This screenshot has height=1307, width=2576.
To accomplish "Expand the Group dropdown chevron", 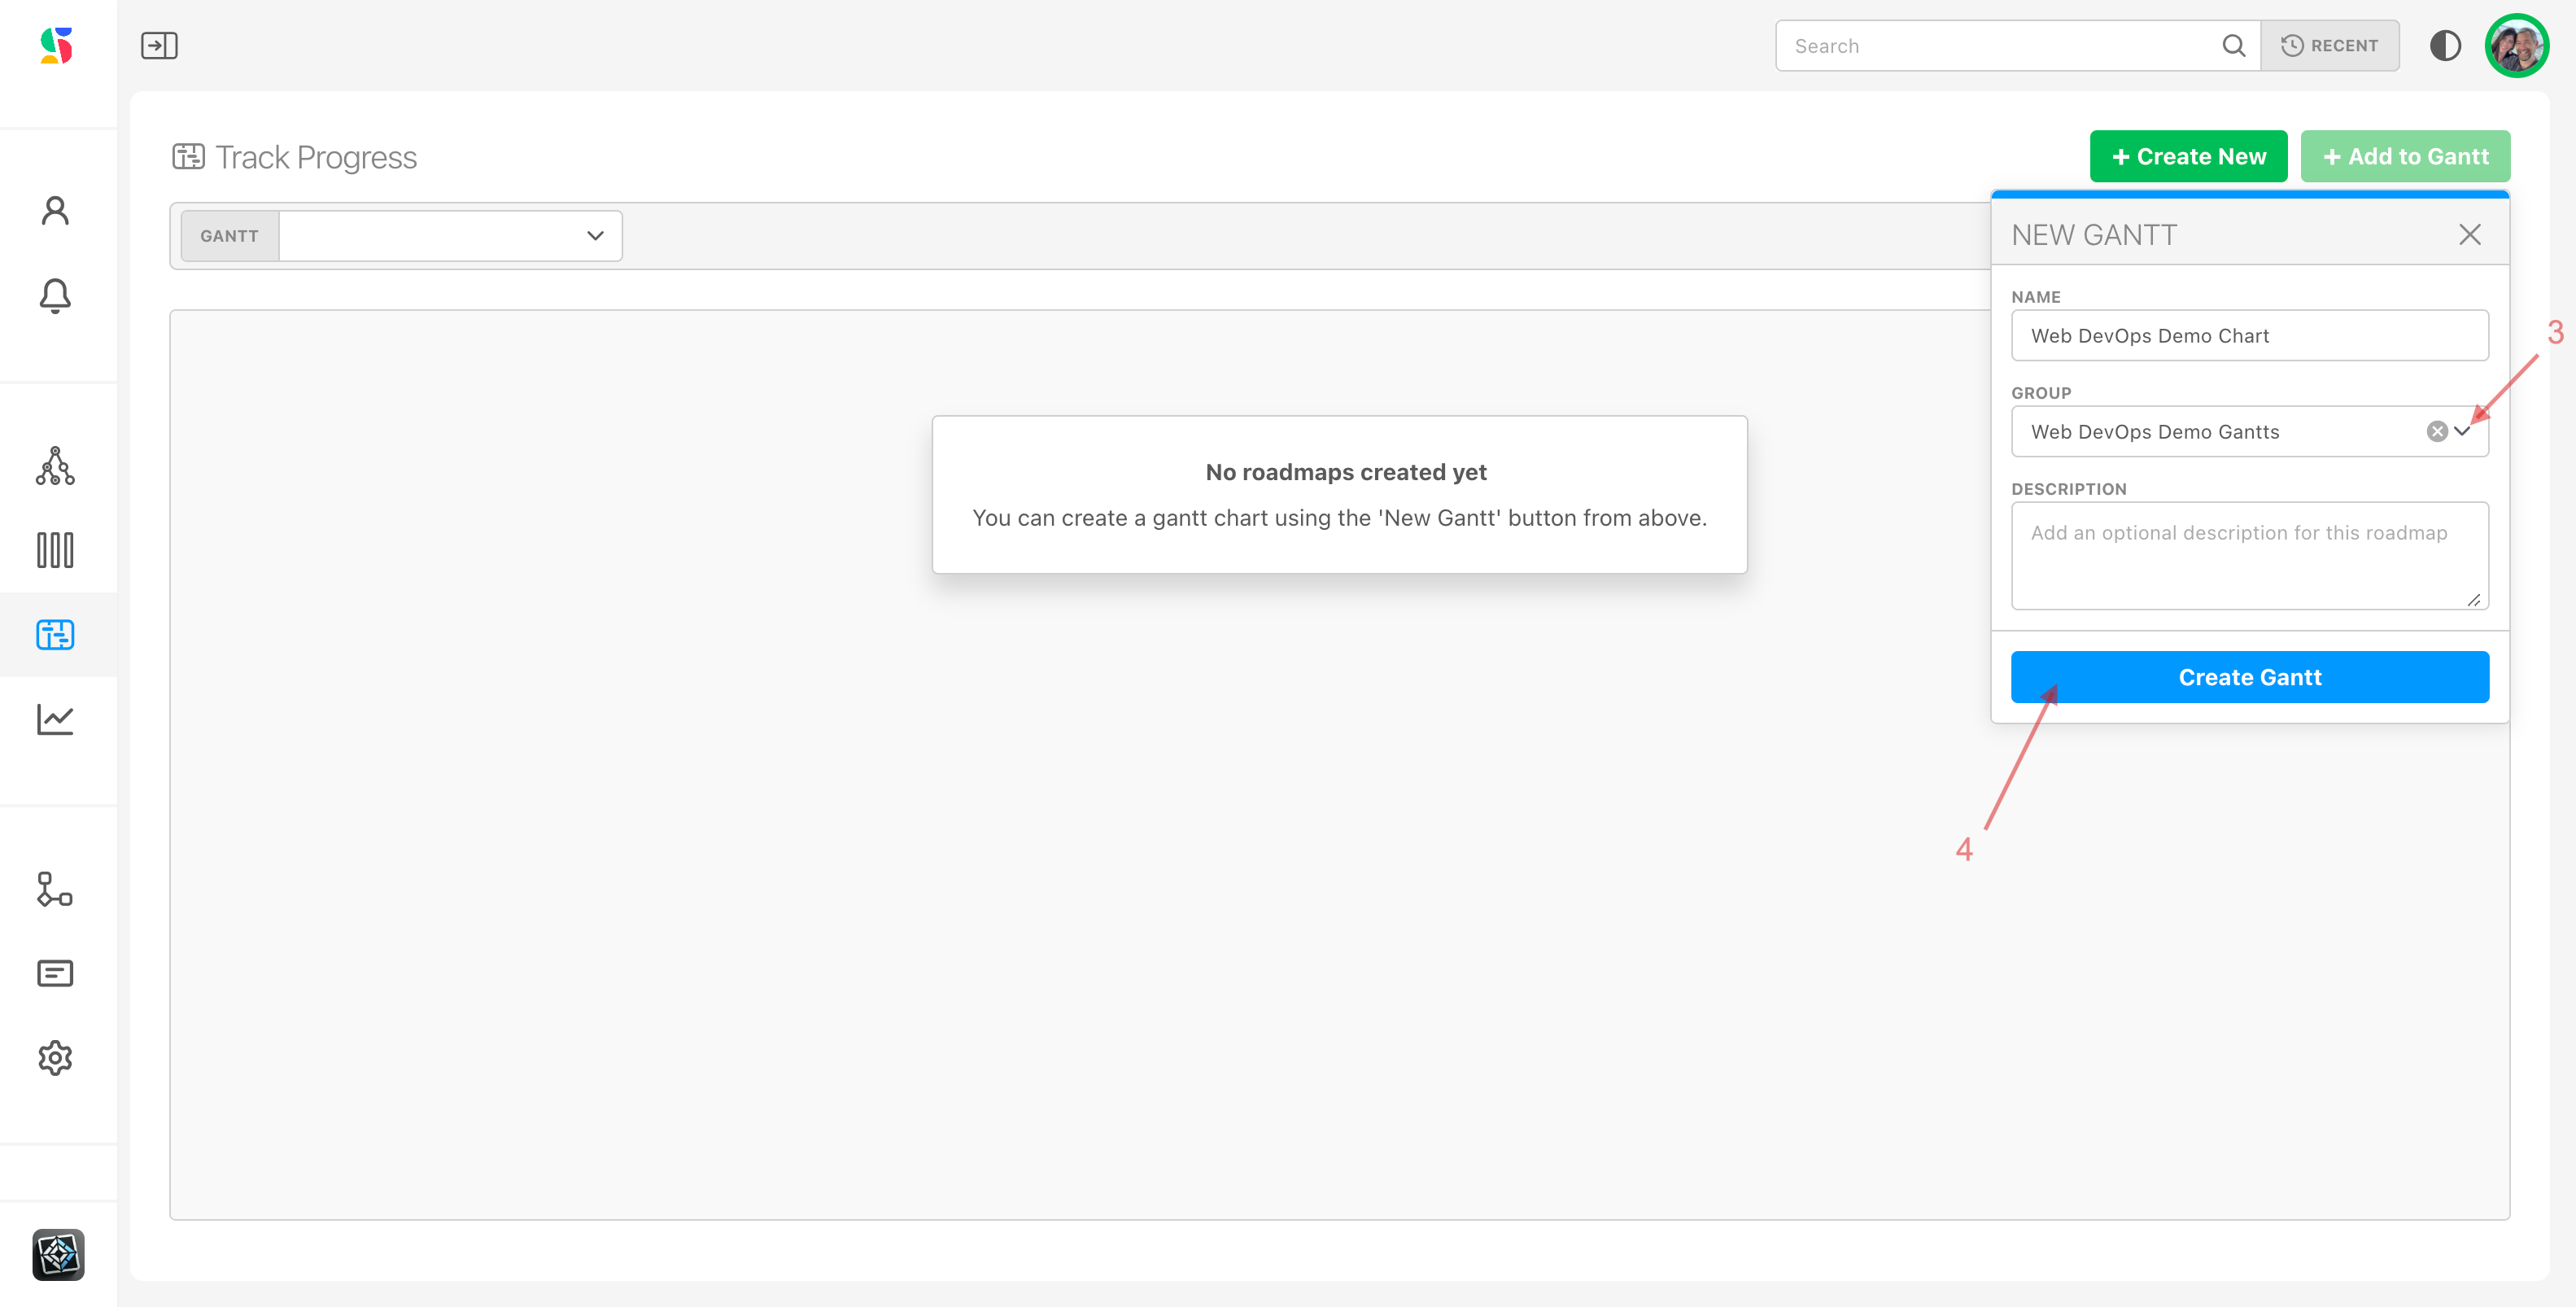I will 2463,431.
